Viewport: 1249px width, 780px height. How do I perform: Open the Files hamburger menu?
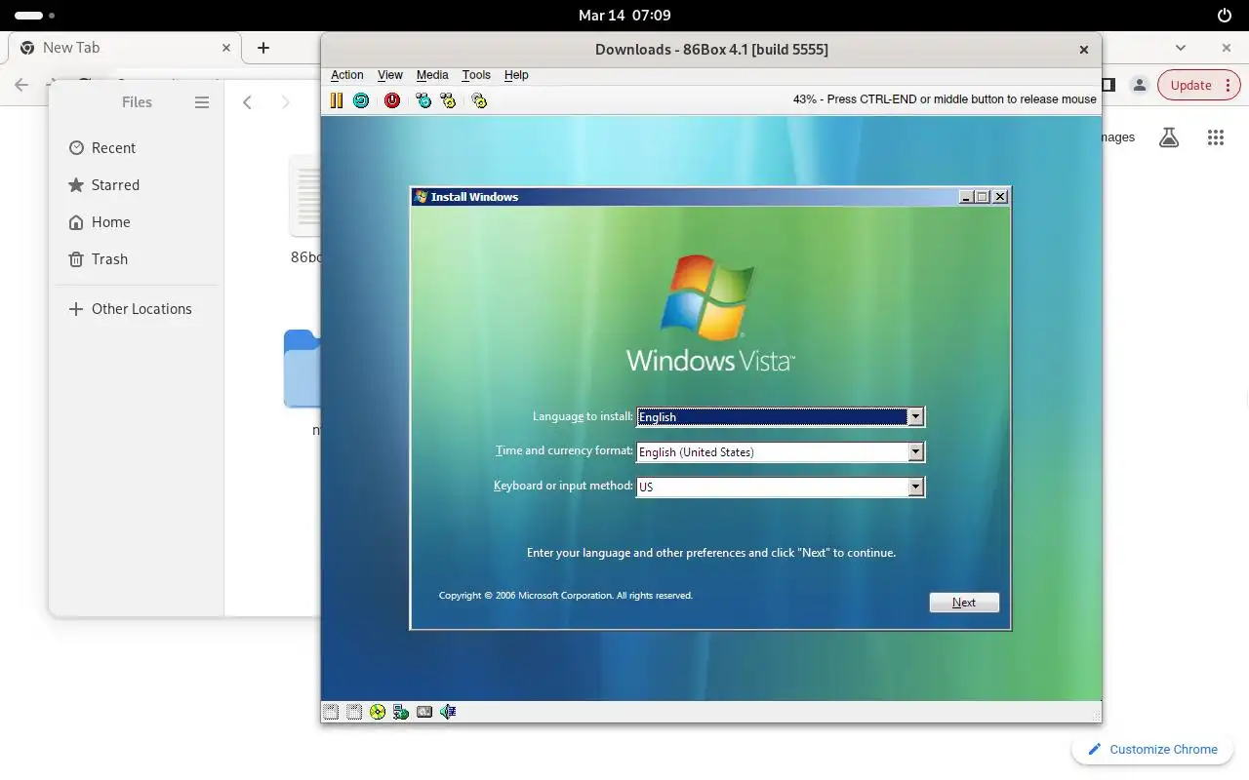[x=202, y=102]
